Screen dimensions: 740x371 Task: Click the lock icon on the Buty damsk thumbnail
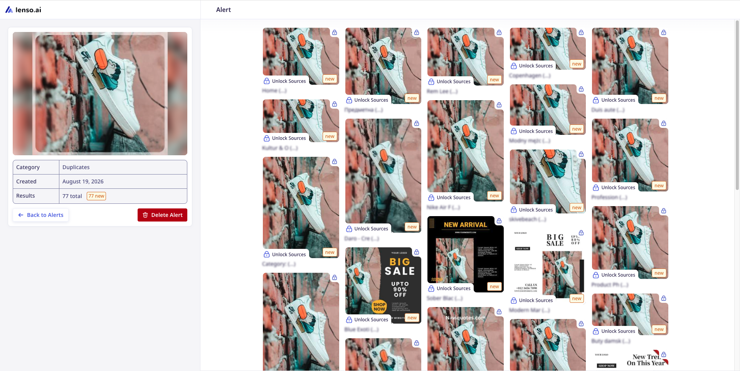(664, 298)
